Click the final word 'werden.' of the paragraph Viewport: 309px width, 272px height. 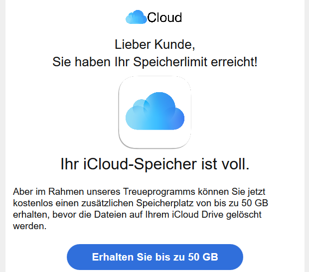coord(30,226)
